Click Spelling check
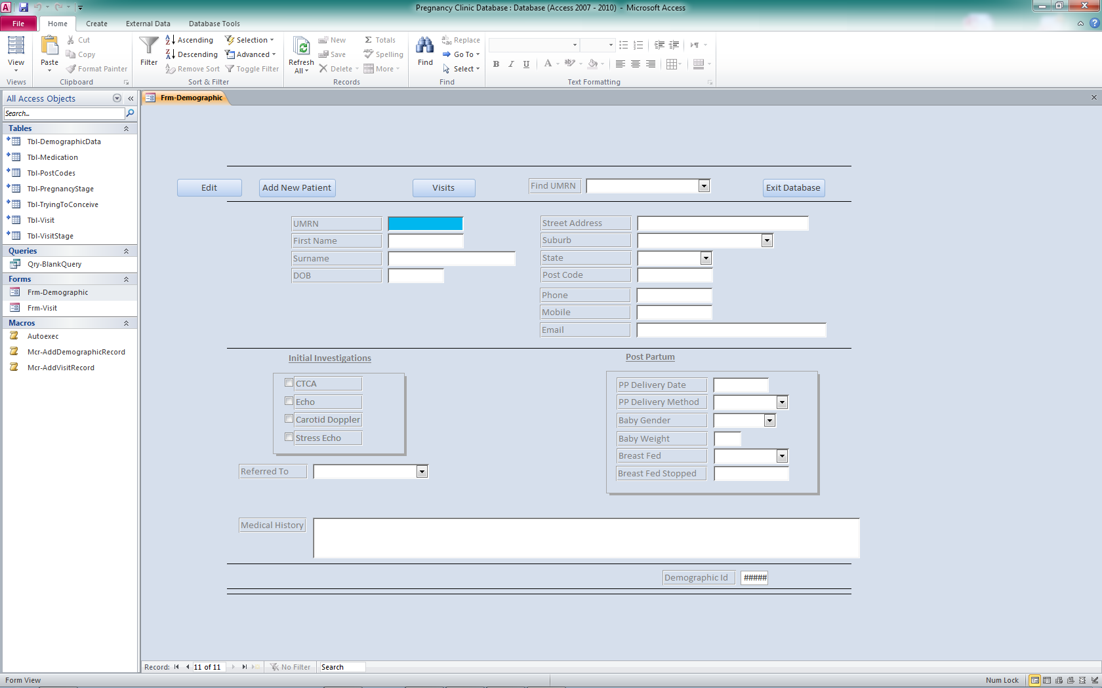Screen dimensions: 1102x688 384,54
